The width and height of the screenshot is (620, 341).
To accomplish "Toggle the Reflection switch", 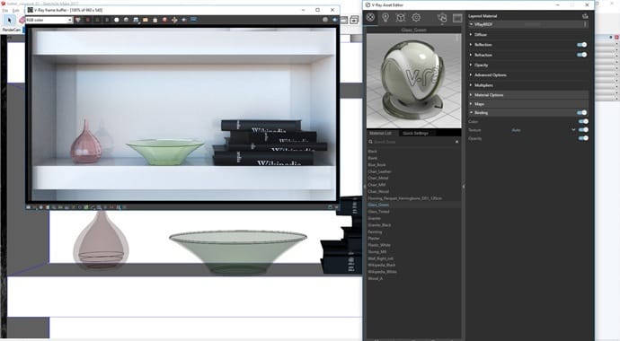I will 582,45.
